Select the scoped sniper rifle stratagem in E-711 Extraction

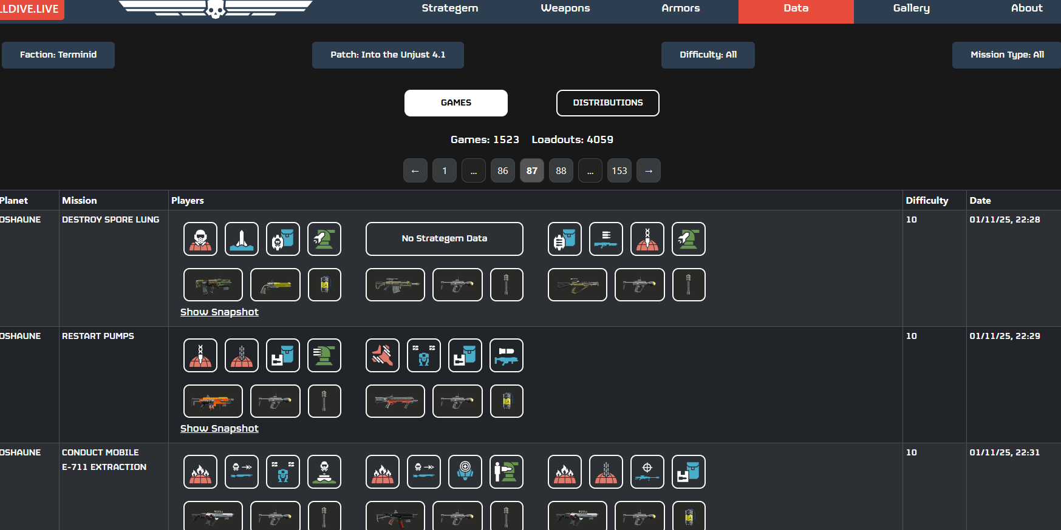tap(647, 472)
